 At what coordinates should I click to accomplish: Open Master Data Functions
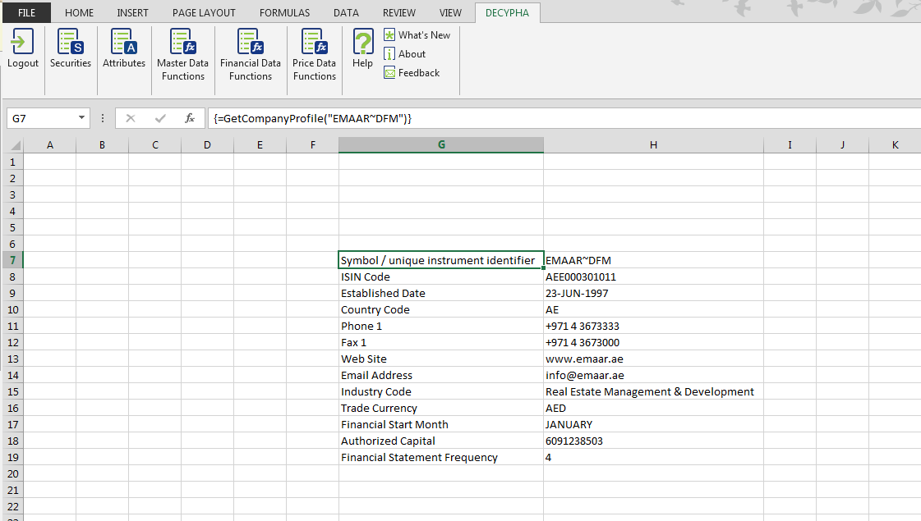tap(182, 55)
